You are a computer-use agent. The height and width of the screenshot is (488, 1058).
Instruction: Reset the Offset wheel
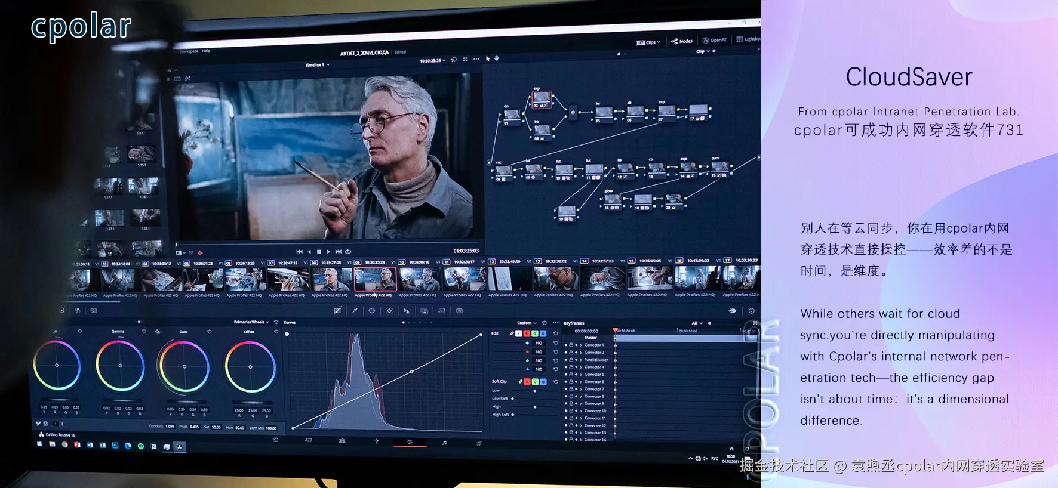[276, 331]
